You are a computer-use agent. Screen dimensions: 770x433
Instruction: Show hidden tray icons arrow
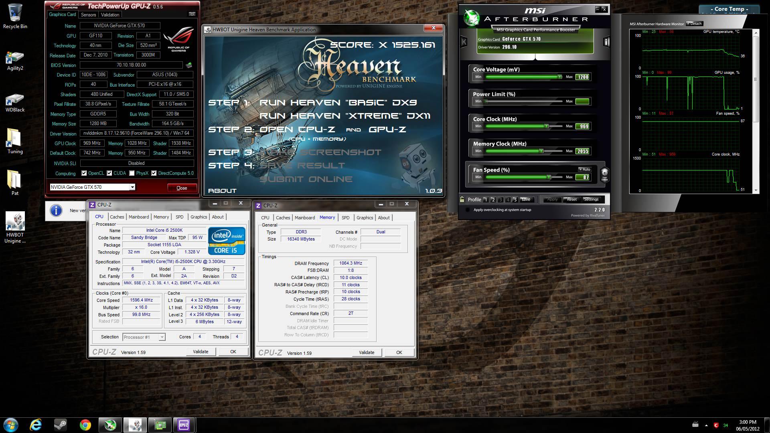click(707, 425)
